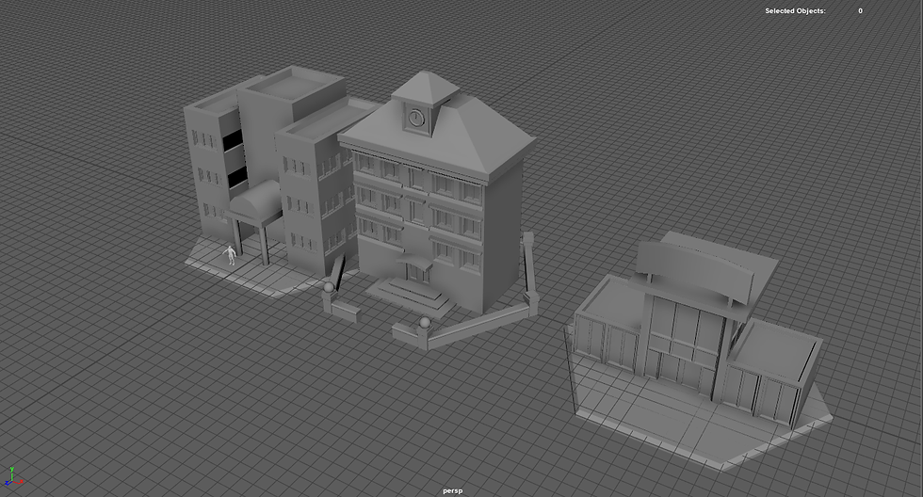Select the clock on the tower roof

(x=416, y=118)
